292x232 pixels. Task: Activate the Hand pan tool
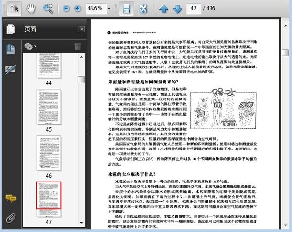tap(31, 9)
